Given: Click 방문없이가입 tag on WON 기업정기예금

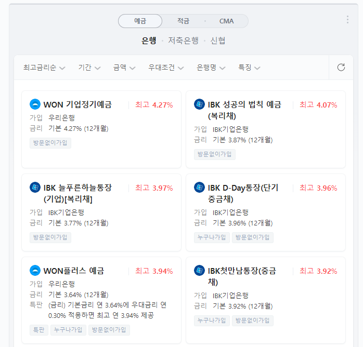Looking at the screenshot, I should pos(50,143).
